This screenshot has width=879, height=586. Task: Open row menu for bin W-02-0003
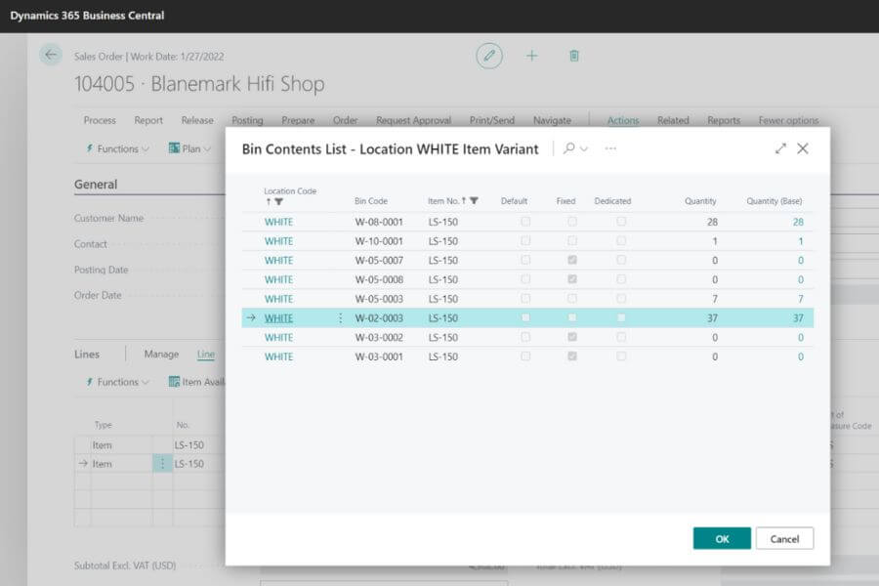(x=340, y=318)
